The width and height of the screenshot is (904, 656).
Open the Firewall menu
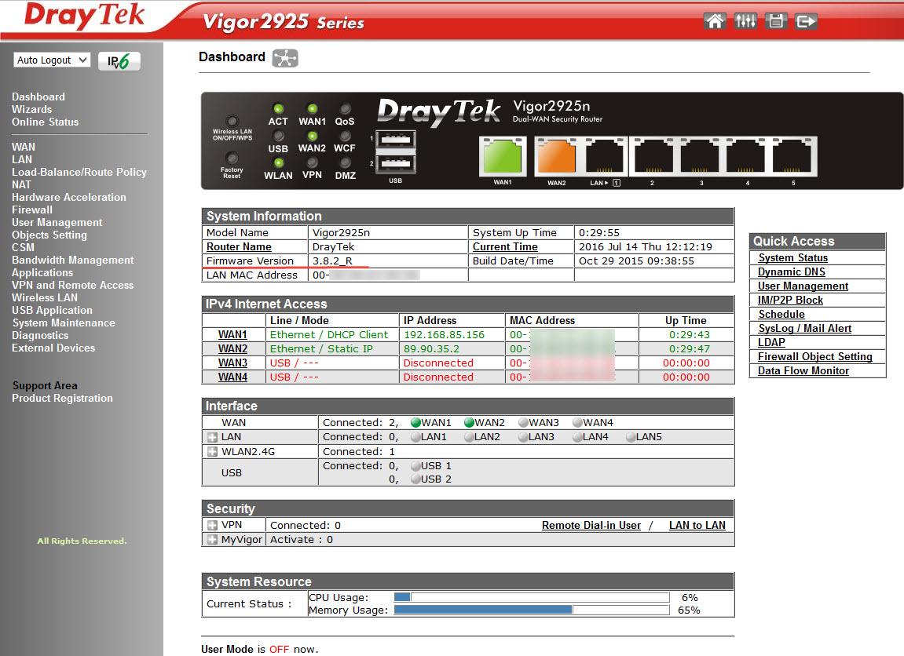coord(31,210)
